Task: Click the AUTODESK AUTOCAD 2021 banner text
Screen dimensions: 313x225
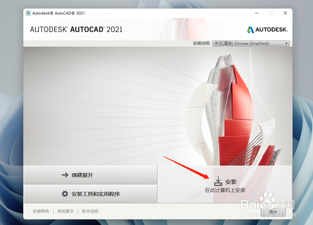Action: (76, 29)
